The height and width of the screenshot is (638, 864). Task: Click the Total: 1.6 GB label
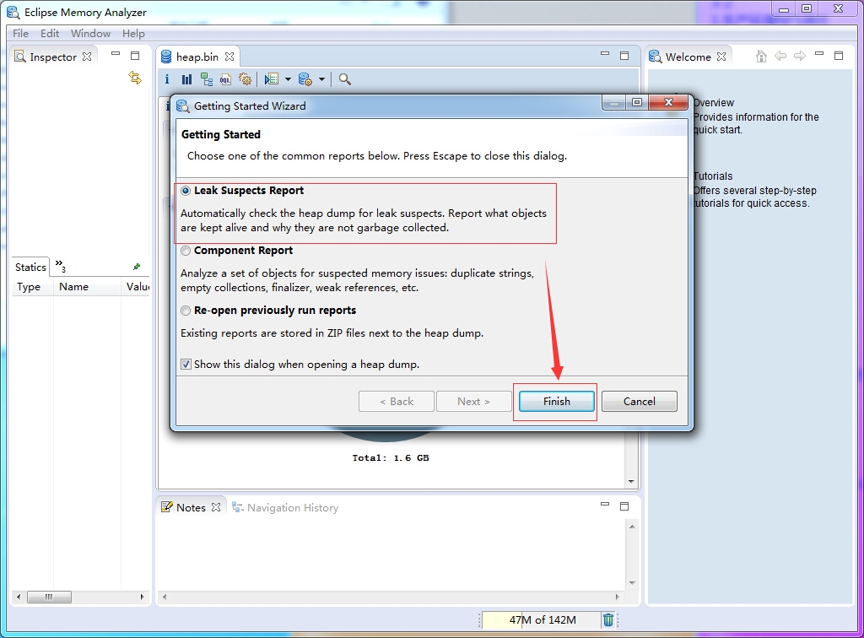pyautogui.click(x=391, y=458)
